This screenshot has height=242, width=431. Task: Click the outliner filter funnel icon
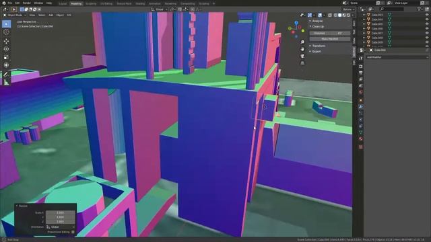(419, 9)
